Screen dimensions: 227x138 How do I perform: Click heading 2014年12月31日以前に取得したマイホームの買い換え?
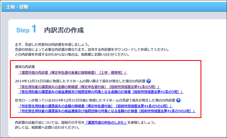(80, 81)
